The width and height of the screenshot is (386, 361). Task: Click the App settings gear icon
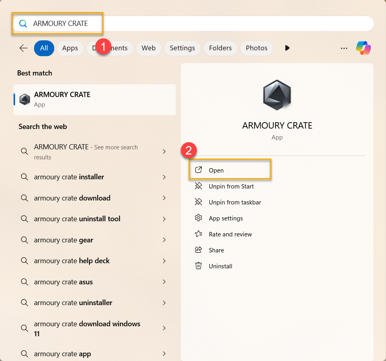click(198, 218)
